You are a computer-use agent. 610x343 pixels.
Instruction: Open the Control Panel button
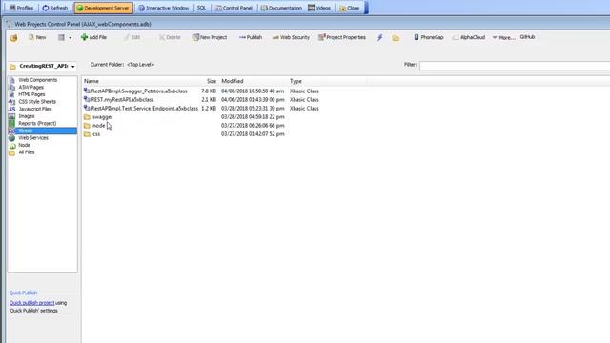point(234,8)
